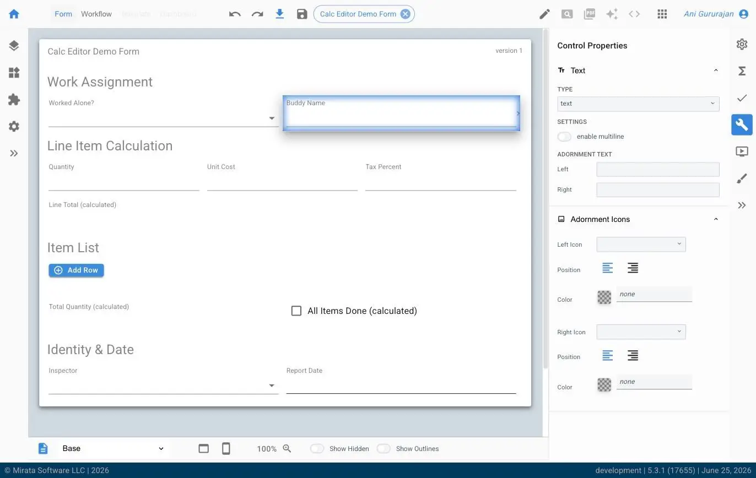Open the PDF export icon
The width and height of the screenshot is (756, 478).
tap(590, 14)
